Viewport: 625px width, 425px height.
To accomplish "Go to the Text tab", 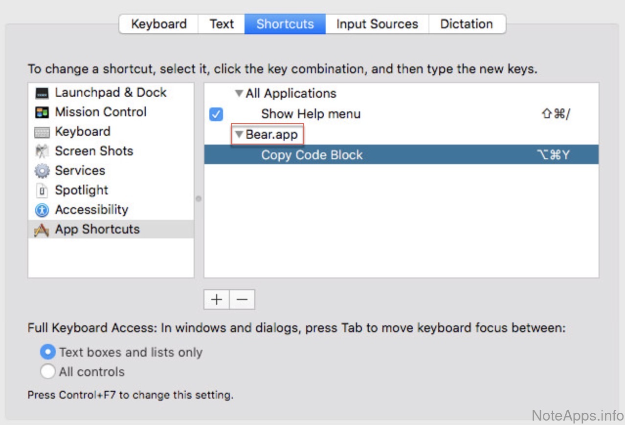I will pos(222,24).
